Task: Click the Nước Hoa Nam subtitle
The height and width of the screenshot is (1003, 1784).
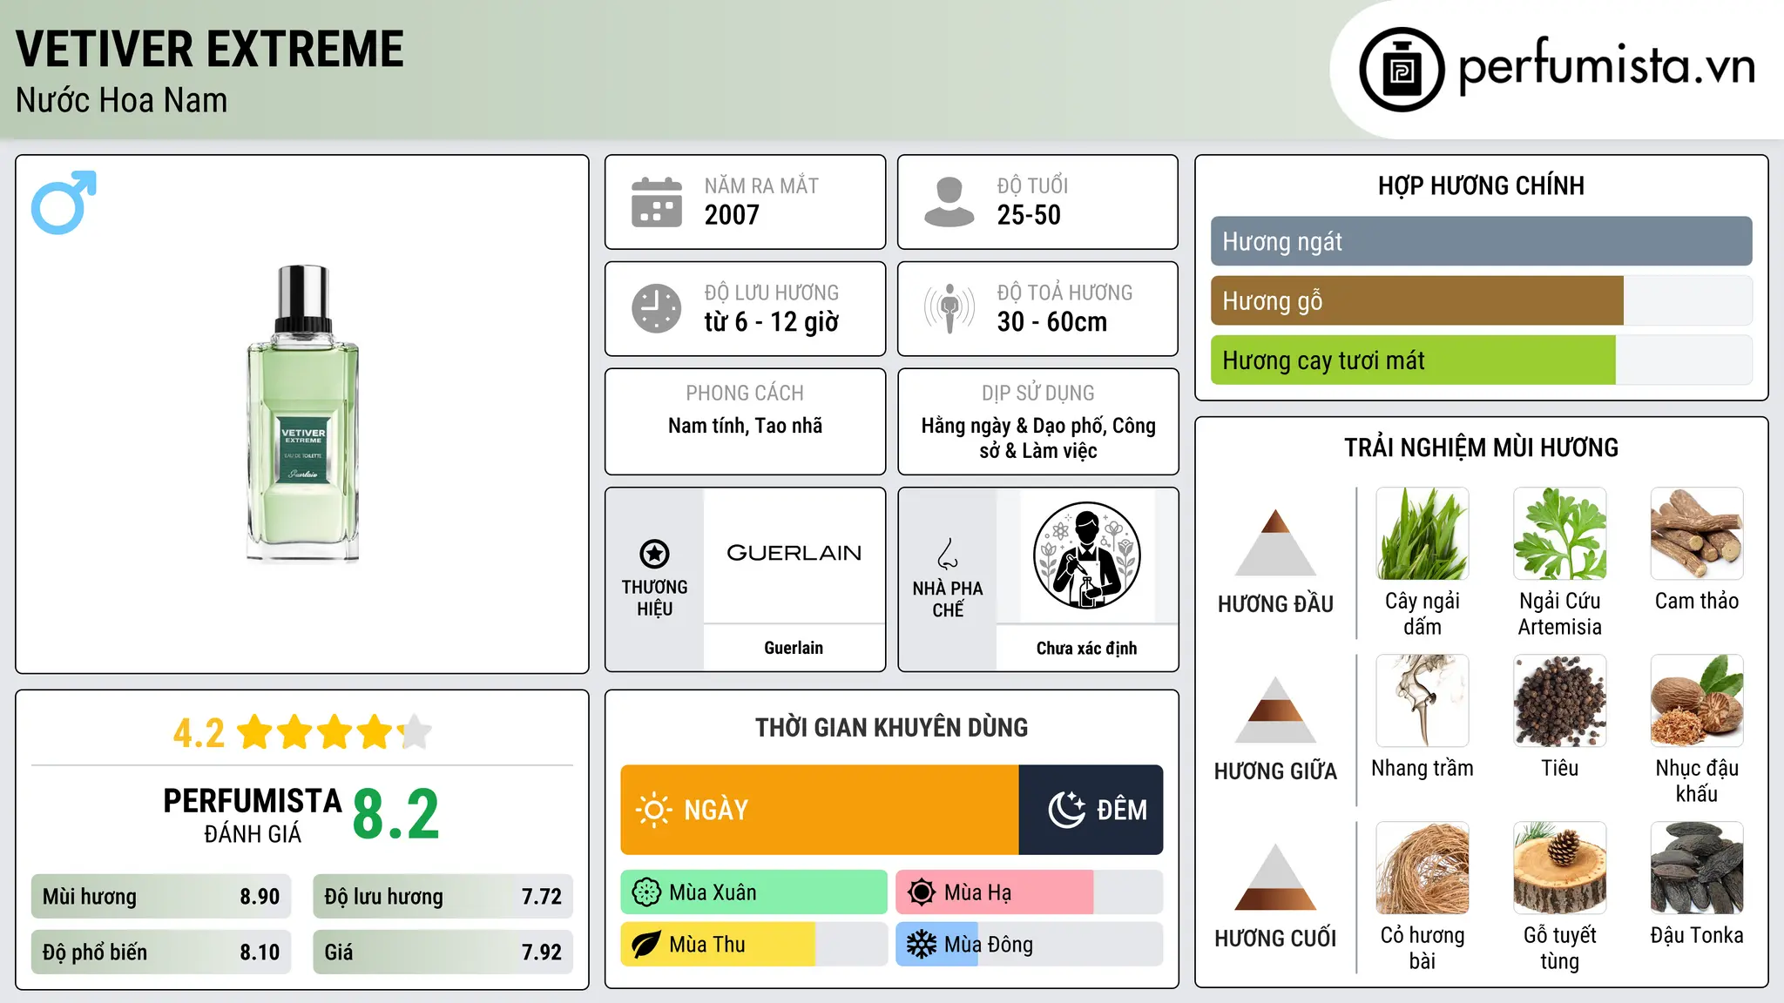Action: pos(122,100)
